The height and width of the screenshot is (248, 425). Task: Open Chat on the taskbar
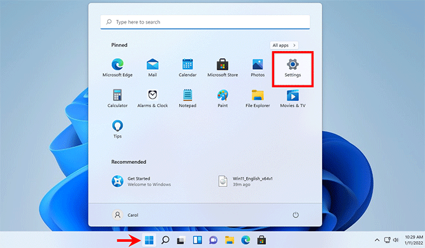tap(213, 240)
